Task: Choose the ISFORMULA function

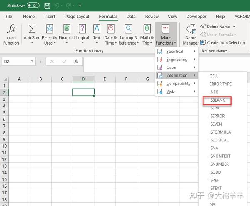Action: [x=220, y=132]
